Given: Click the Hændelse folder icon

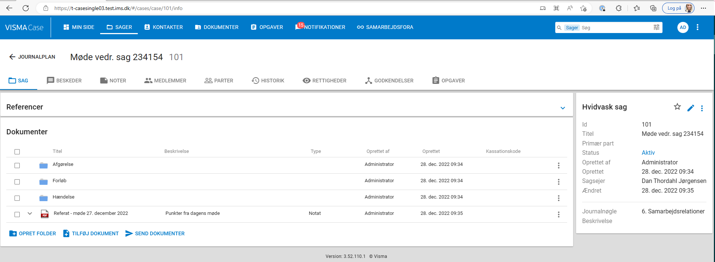Looking at the screenshot, I should (x=44, y=198).
